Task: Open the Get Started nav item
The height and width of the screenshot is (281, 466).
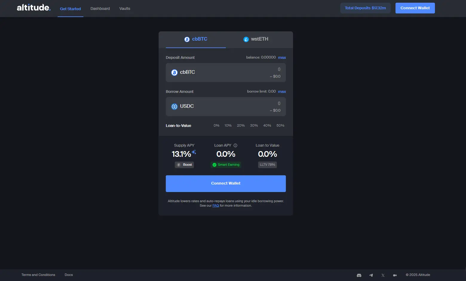Action: pos(70,9)
